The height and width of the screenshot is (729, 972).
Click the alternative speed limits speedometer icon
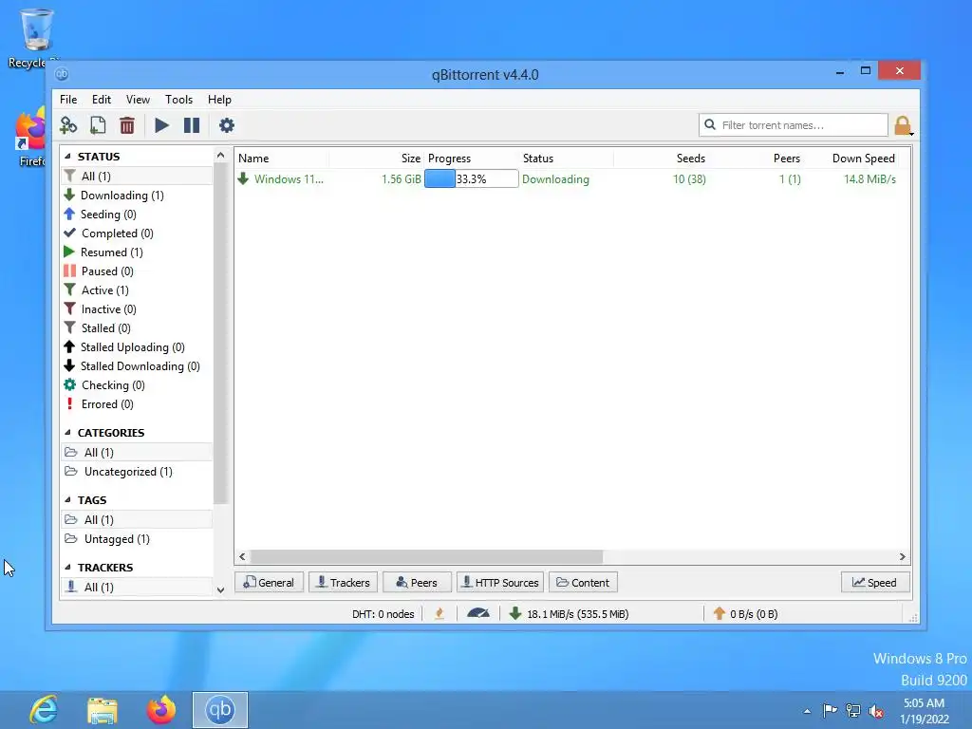point(478,614)
